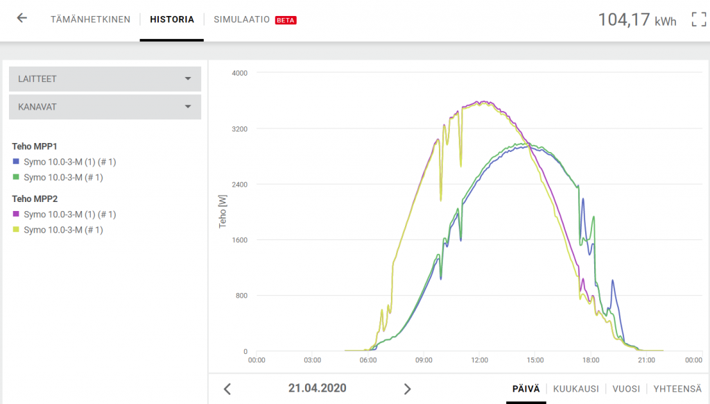This screenshot has width=710, height=404.
Task: Click the arrow on the Kanavat selector
Action: (x=188, y=107)
